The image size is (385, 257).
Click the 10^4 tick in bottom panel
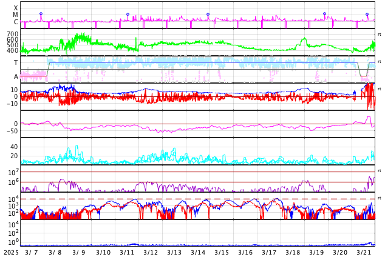tap(13, 224)
